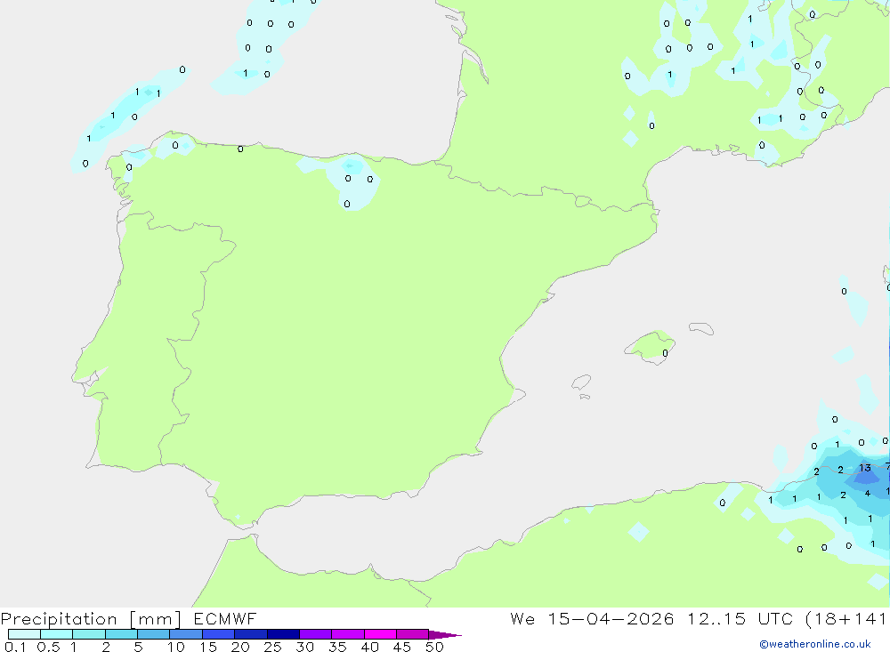This screenshot has height=652, width=890.
Task: Choose the 10–15 mm legend color swatch
Action: pyautogui.click(x=186, y=634)
